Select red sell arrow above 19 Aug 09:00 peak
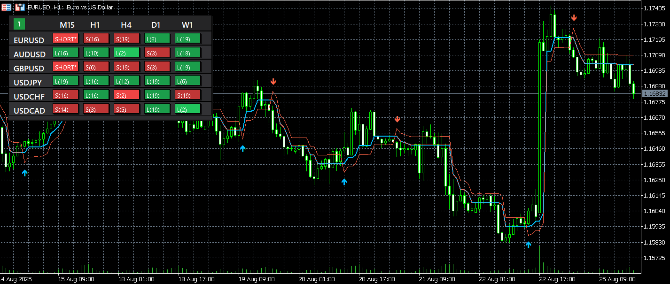 coord(273,82)
